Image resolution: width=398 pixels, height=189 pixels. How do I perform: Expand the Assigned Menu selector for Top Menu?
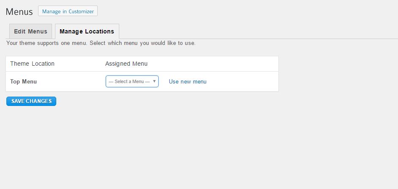click(x=132, y=81)
